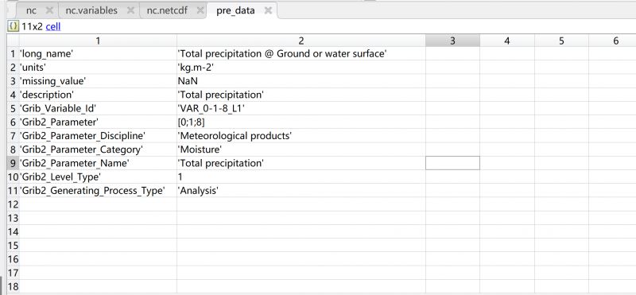Image resolution: width=636 pixels, height=295 pixels.
Task: Click the 'long_name' cell
Action: coord(98,53)
